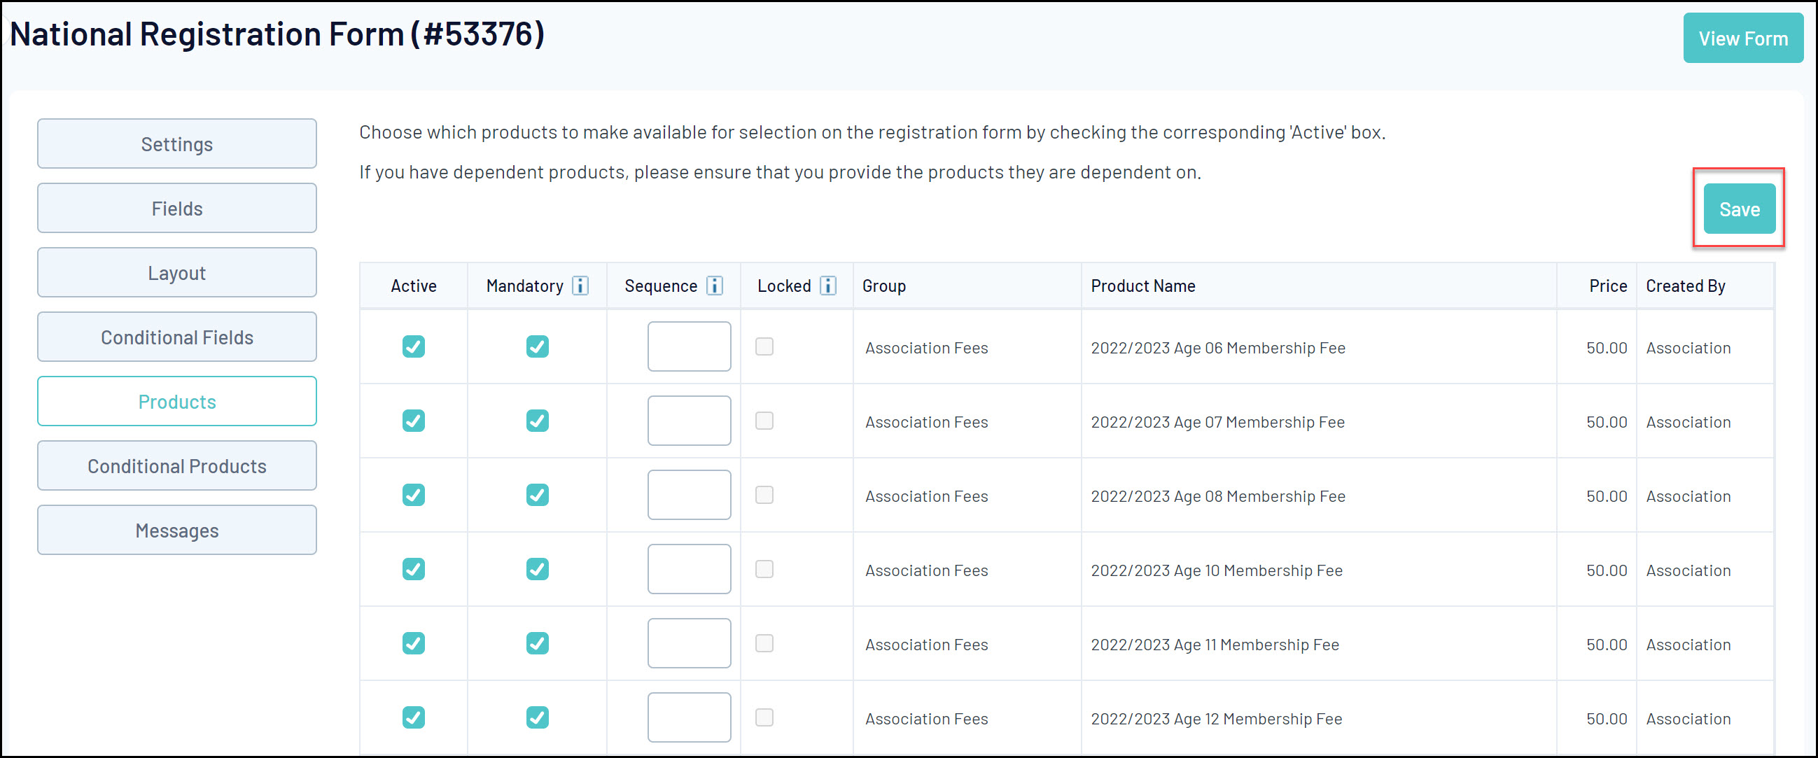Open the Settings tab
Image resolution: width=1818 pixels, height=758 pixels.
[x=176, y=144]
